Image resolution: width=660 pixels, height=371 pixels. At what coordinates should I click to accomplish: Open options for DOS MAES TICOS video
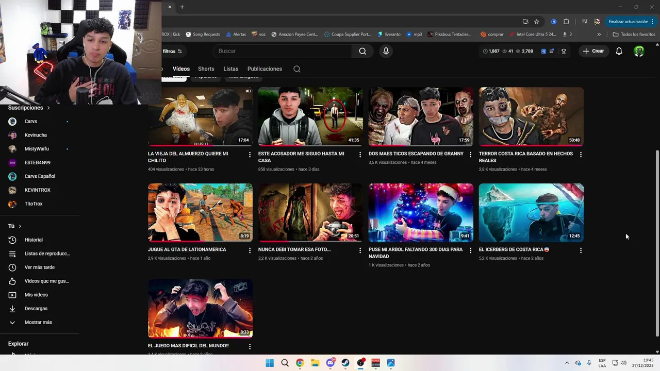coord(470,155)
